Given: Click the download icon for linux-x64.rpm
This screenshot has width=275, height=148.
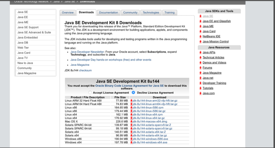Looking at the screenshot, I should tap(132, 115).
